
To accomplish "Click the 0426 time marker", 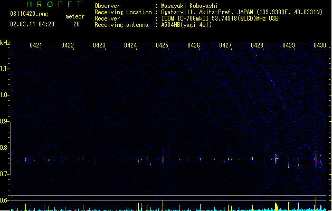I will coord(194,45).
